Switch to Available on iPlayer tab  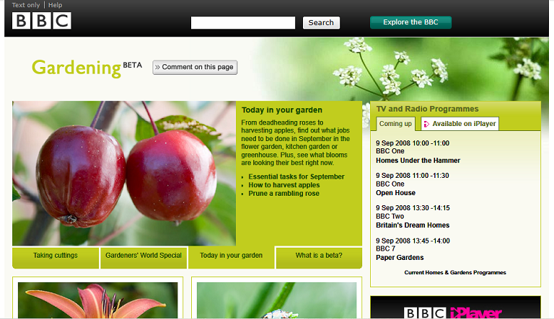click(460, 124)
